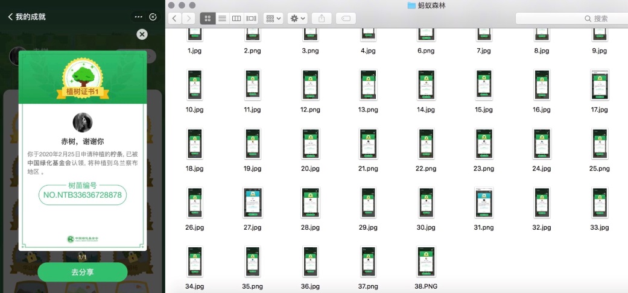Select the 27.jpg thumbnail

(252, 203)
